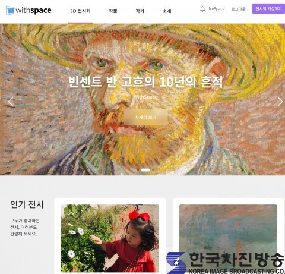The height and width of the screenshot is (274, 285).
Task: Advance to next banner slide arrow
Action: (280, 102)
